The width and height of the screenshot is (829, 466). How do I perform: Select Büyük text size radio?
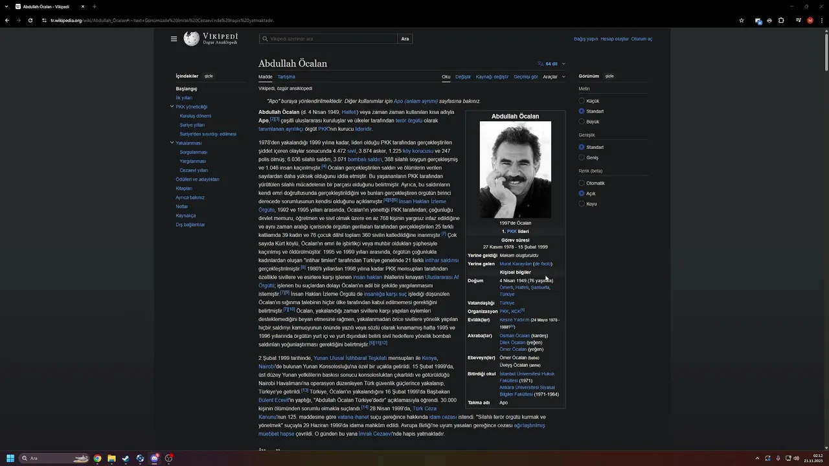[x=582, y=122]
